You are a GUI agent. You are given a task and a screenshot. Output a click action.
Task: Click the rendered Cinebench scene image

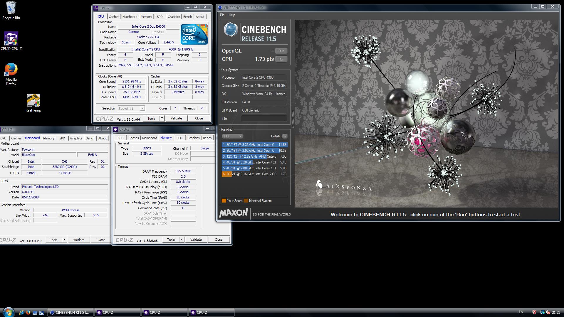click(x=426, y=114)
